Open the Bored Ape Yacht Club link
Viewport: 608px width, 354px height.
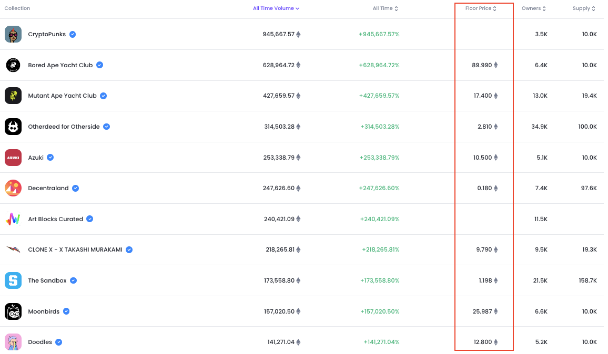[60, 65]
